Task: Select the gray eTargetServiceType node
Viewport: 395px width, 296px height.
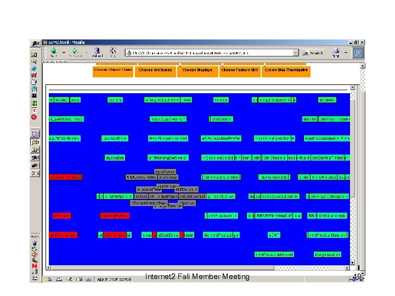Action: pos(149,203)
